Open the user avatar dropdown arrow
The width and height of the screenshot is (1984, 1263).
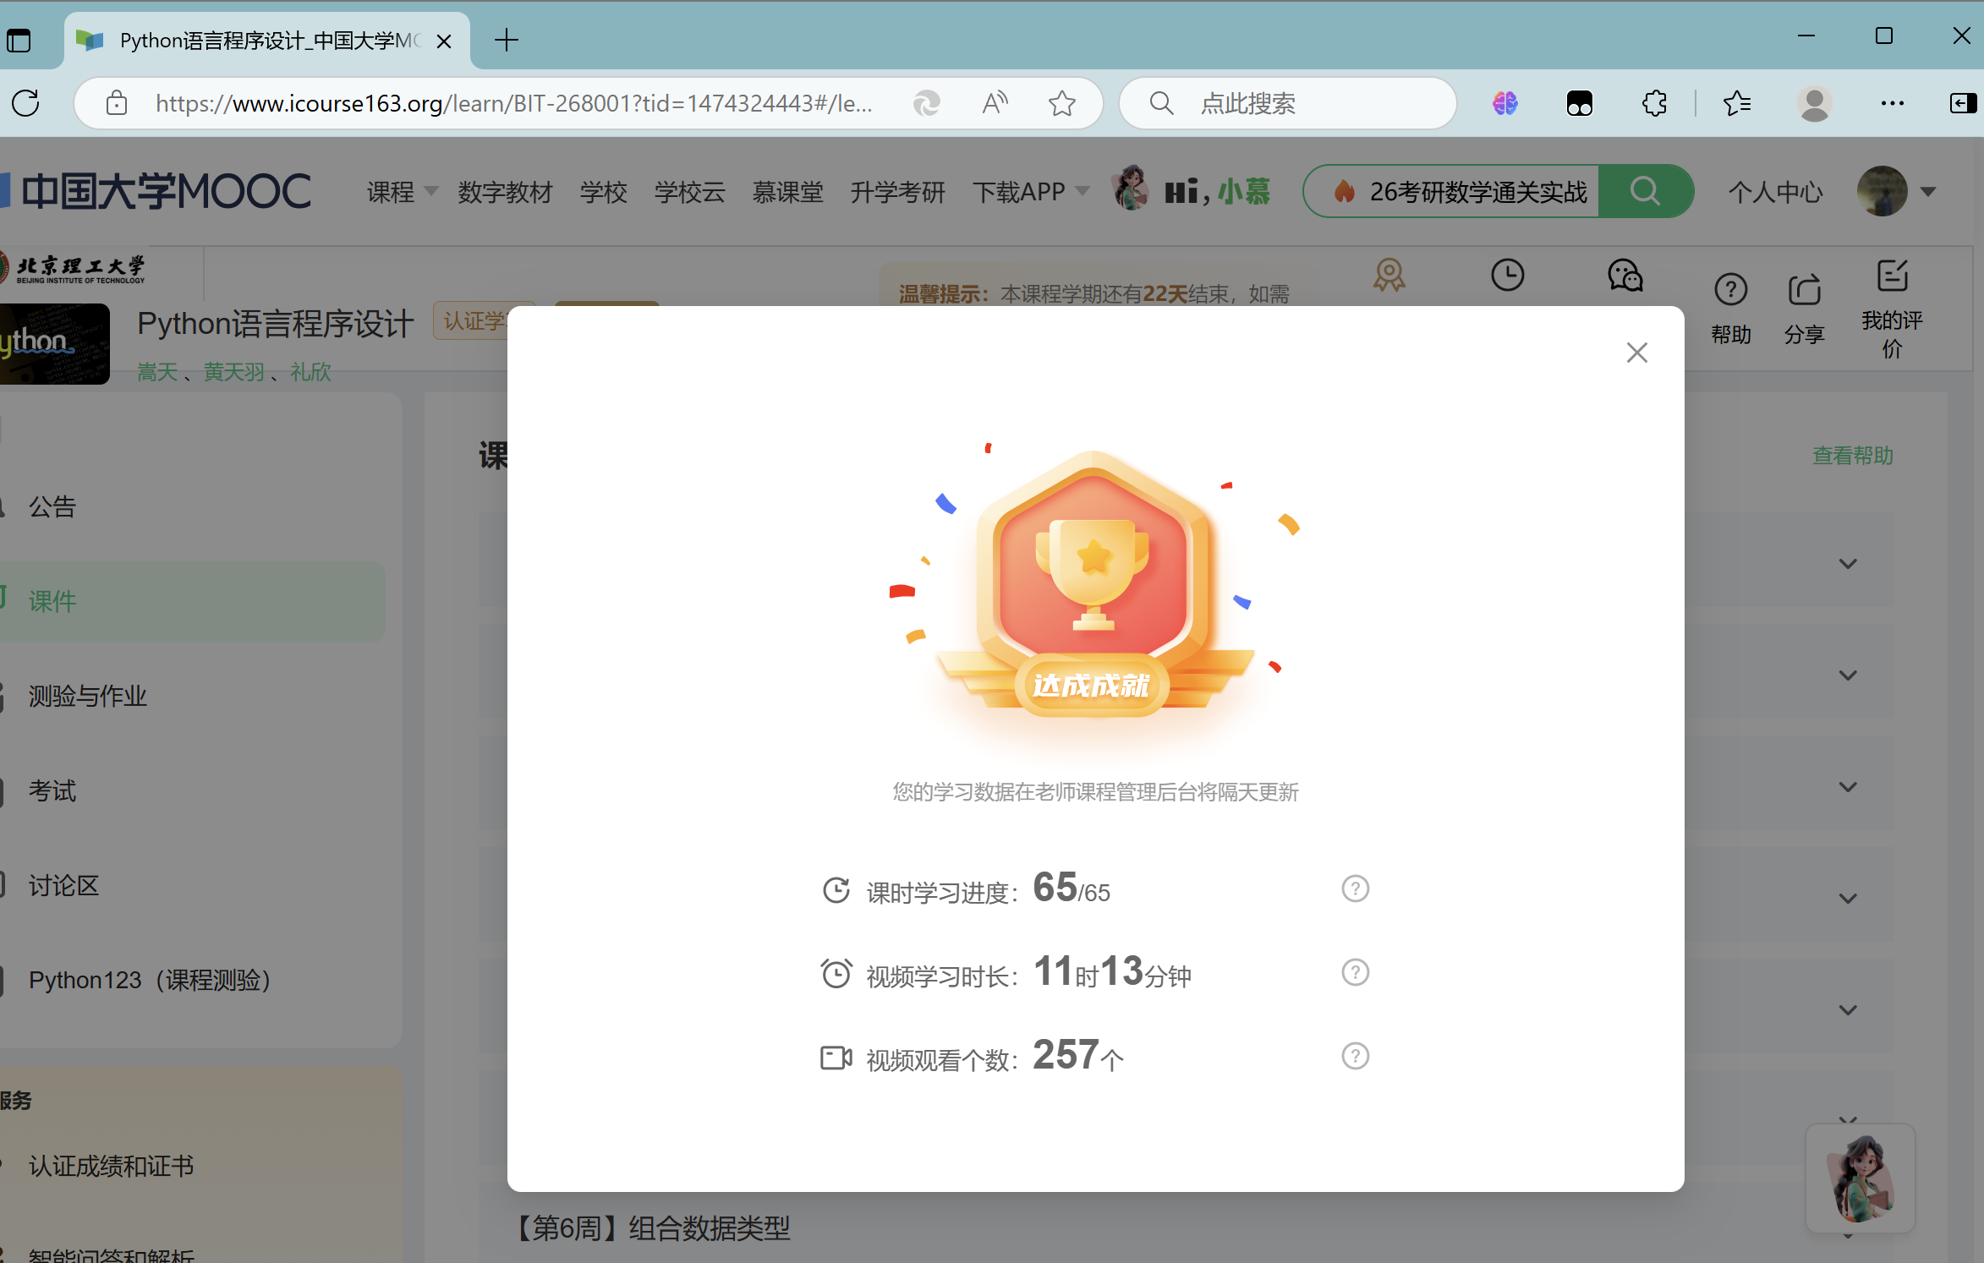1928,192
